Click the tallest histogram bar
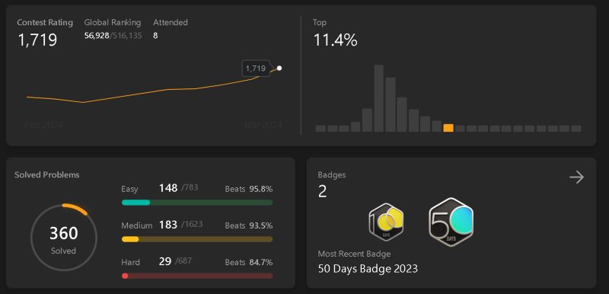This screenshot has height=294, width=609. click(x=378, y=98)
